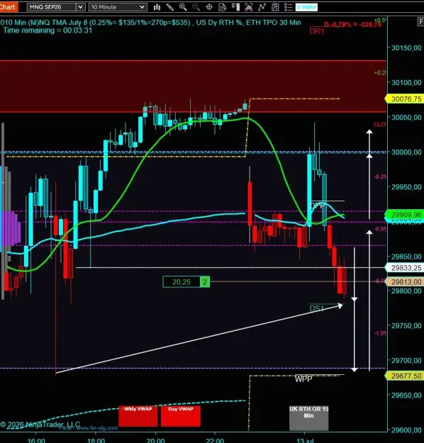Open the properties list icon
The image size is (424, 443).
pos(288,7)
